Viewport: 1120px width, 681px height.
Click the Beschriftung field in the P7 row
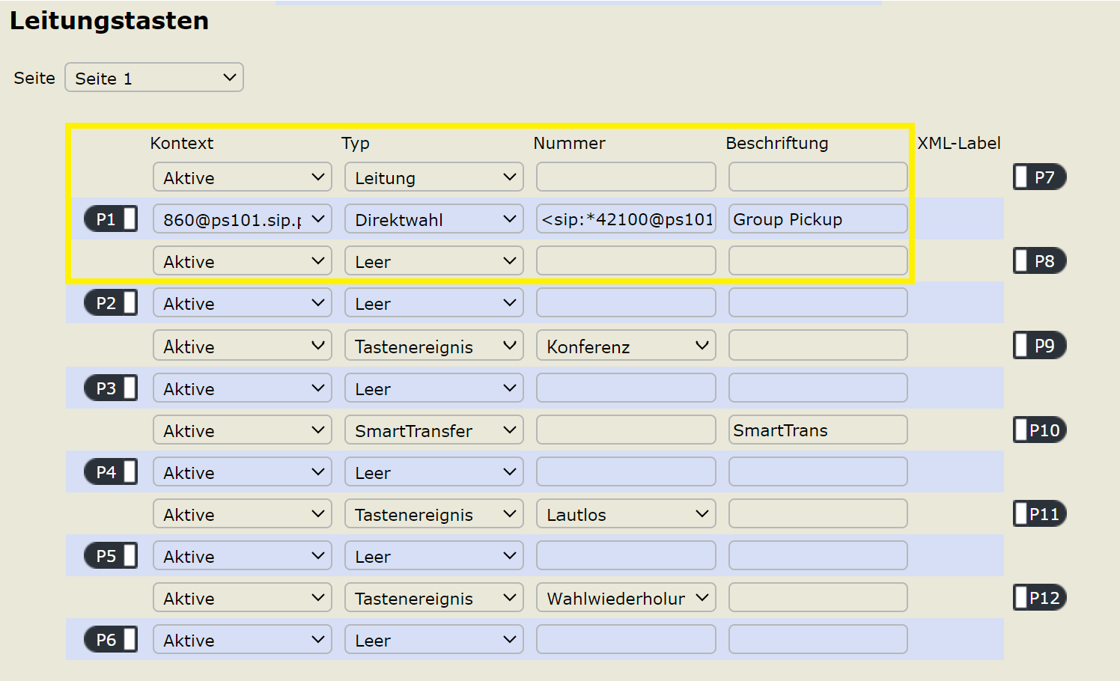click(x=818, y=177)
